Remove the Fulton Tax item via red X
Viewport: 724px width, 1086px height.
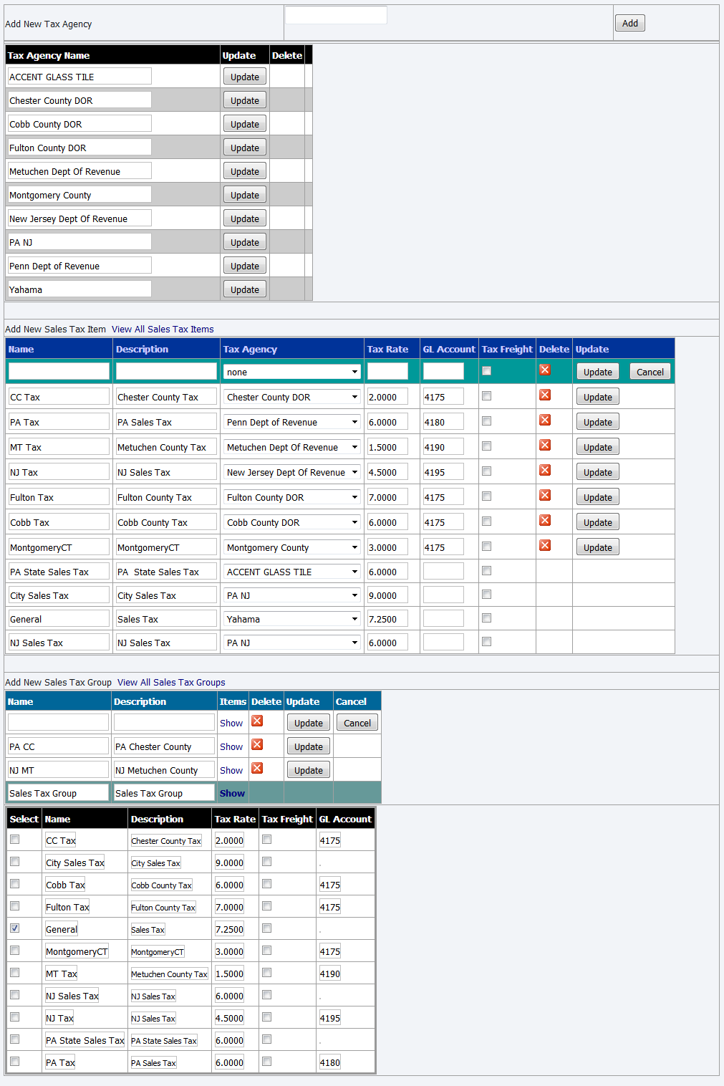tap(545, 496)
